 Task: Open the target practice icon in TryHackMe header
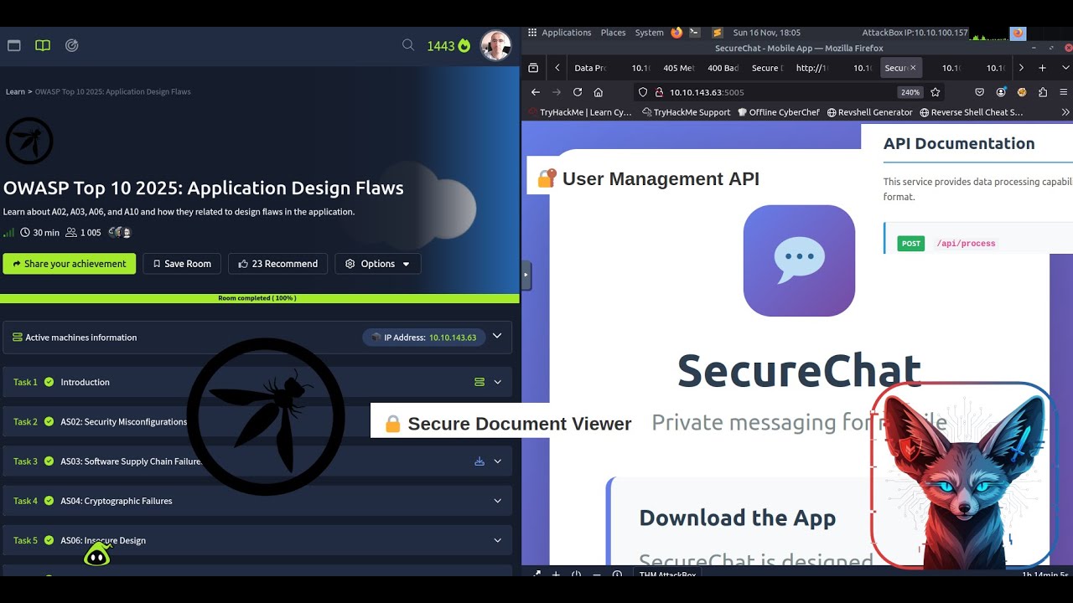[x=72, y=45]
